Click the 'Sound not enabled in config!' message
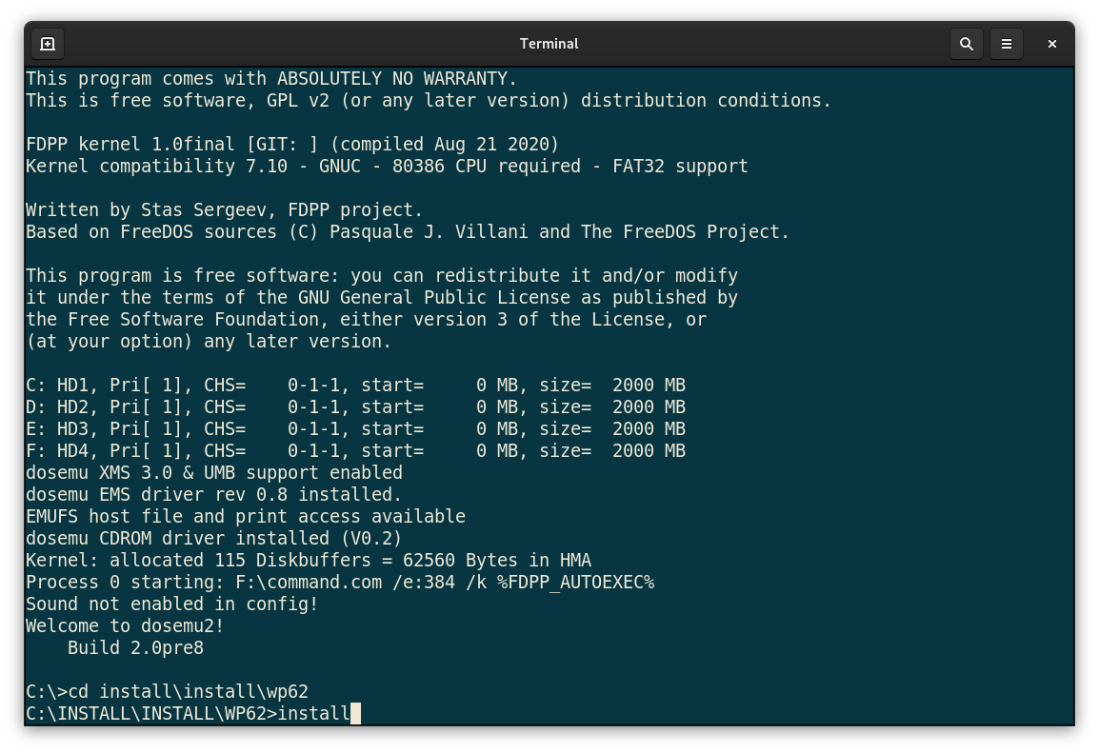This screenshot has height=753, width=1099. (x=171, y=604)
